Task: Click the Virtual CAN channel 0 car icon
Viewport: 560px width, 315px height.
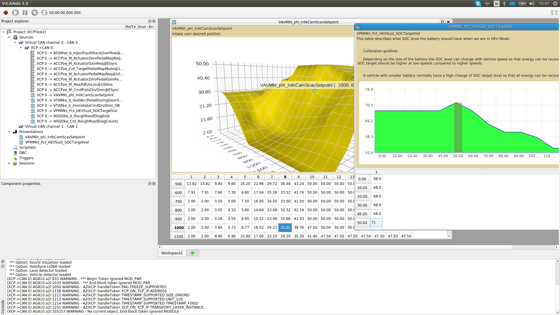Action: click(x=21, y=43)
